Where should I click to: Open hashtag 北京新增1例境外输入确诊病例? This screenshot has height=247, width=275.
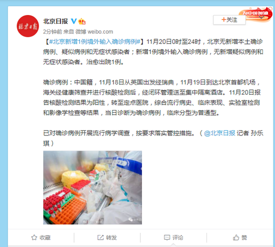pos(94,41)
